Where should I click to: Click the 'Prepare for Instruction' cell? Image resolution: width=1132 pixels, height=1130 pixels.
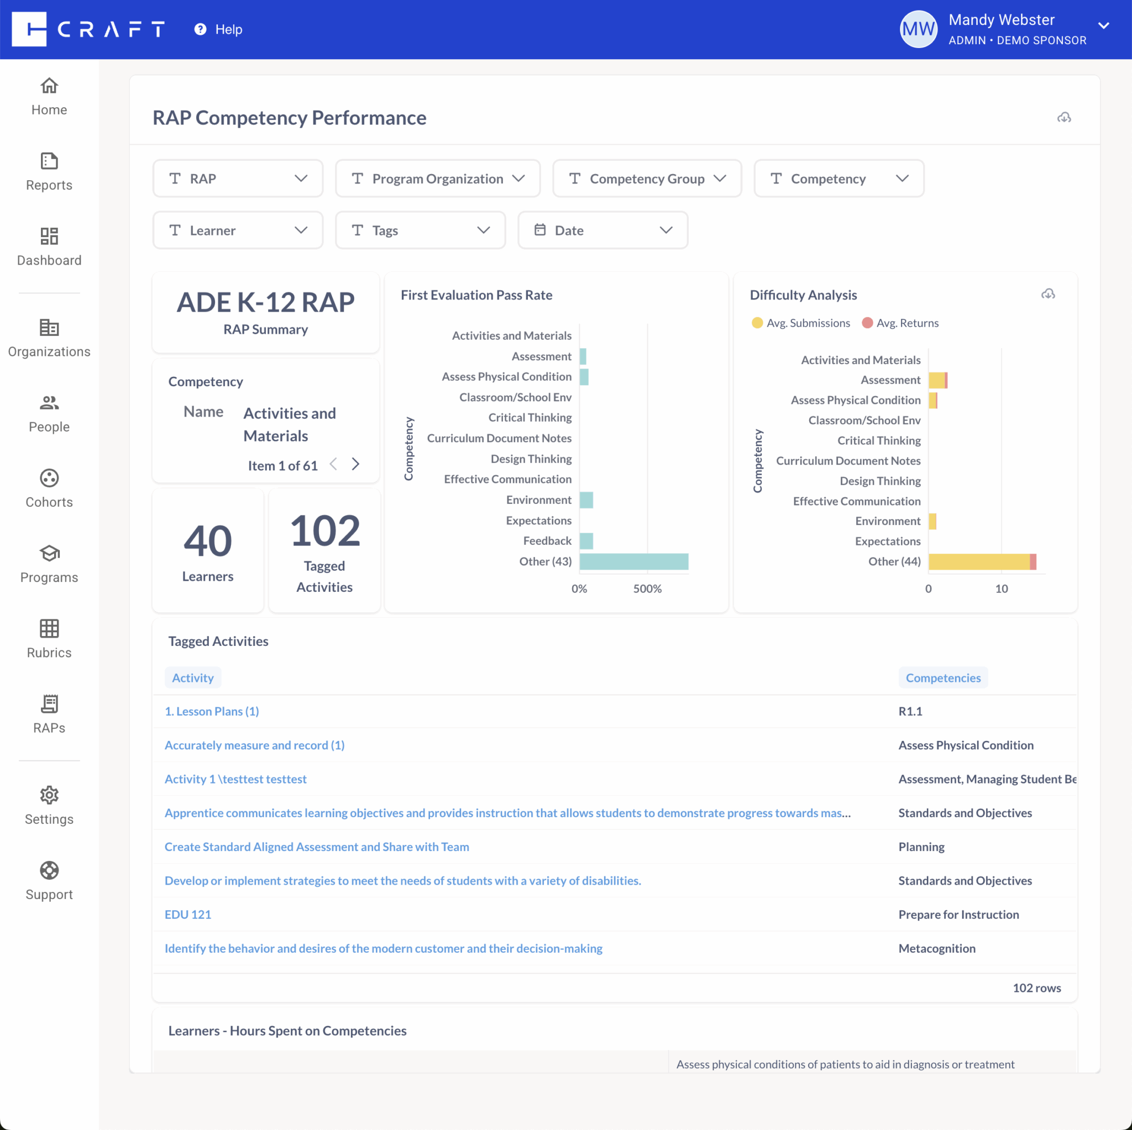pos(958,914)
